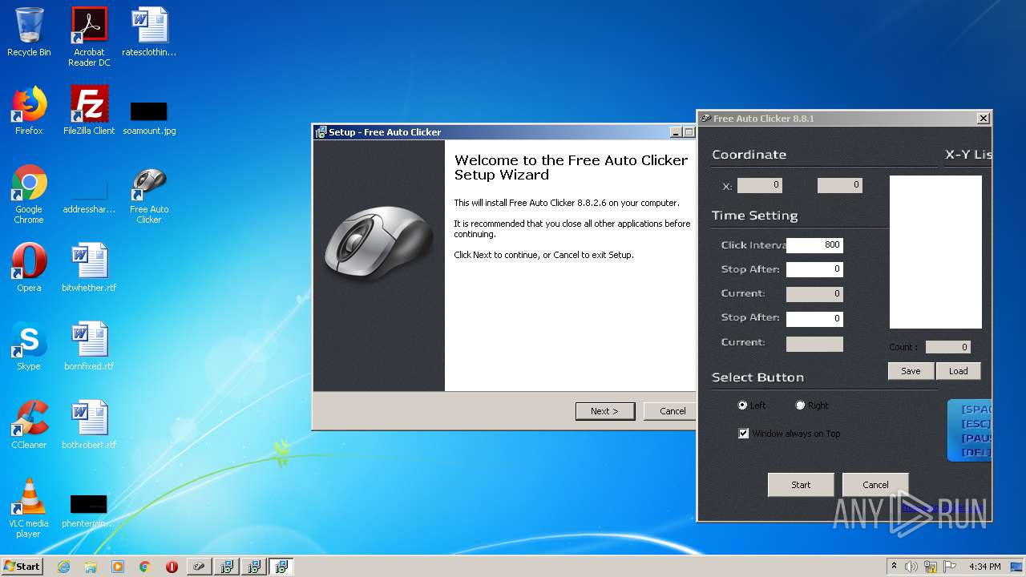Viewport: 1026px width, 577px height.
Task: Click the network status tray icon
Action: [931, 567]
